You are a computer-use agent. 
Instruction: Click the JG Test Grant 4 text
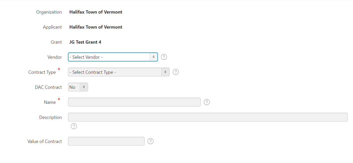click(x=85, y=42)
